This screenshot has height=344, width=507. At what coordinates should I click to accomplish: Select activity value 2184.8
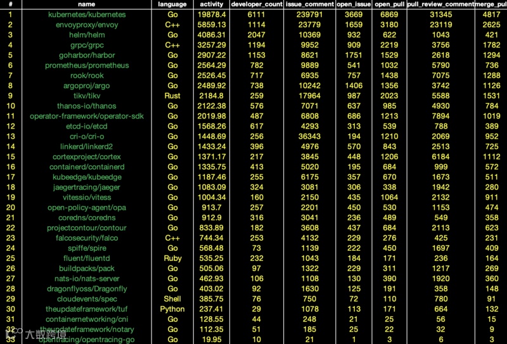click(x=212, y=96)
